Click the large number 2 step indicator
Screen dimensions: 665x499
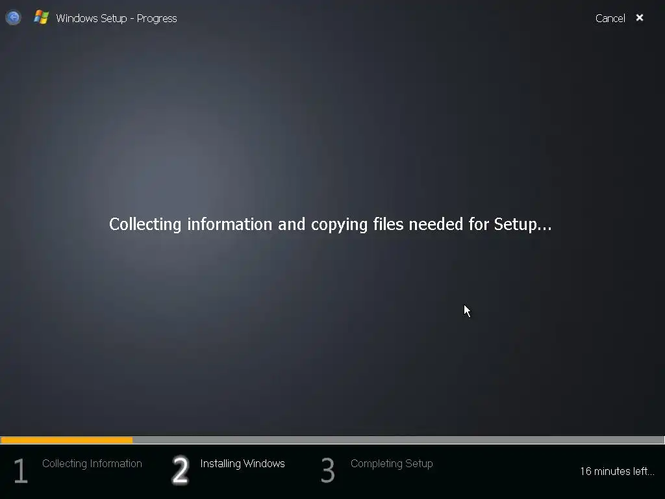181,470
